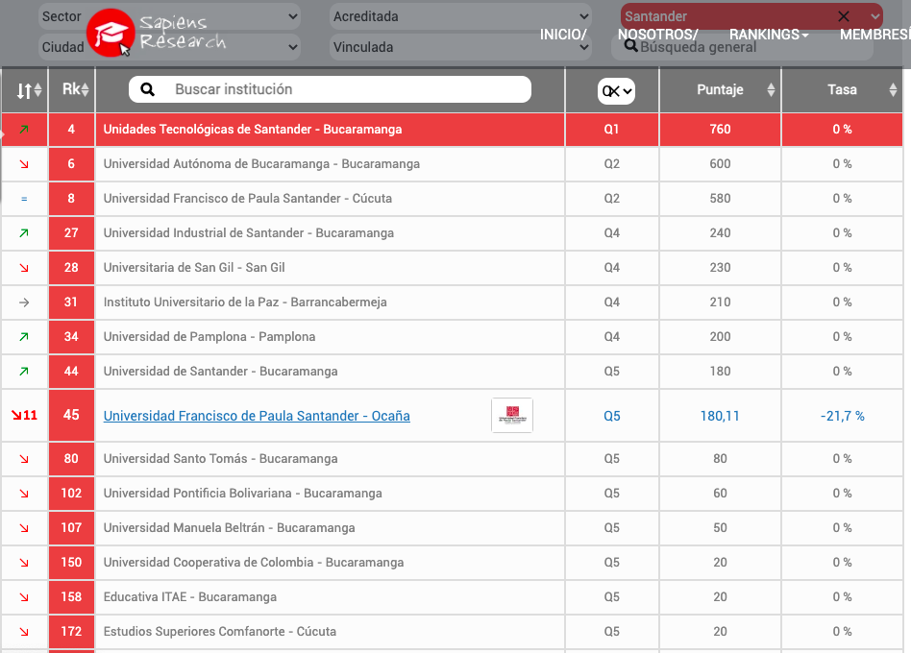Click the red down-11 indicator at rank 45
Image resolution: width=911 pixels, height=653 pixels.
point(24,416)
